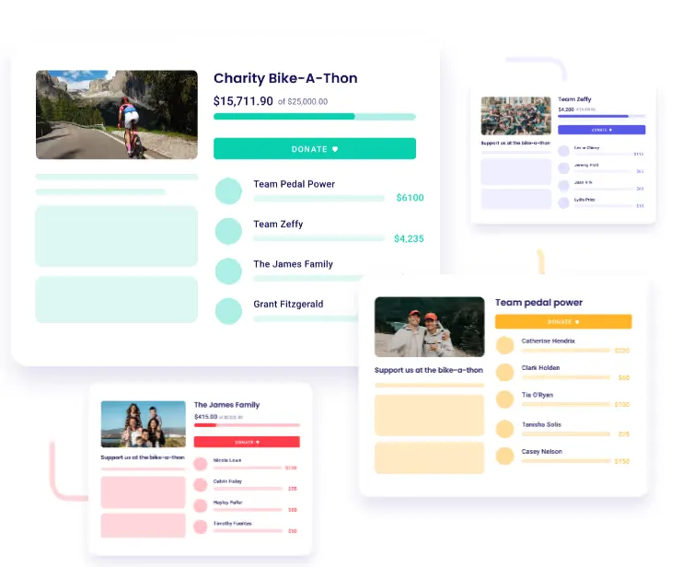Click the green Donate button on Charity Bike-A-Thon
Image resolution: width=683 pixels, height=567 pixels.
point(315,149)
